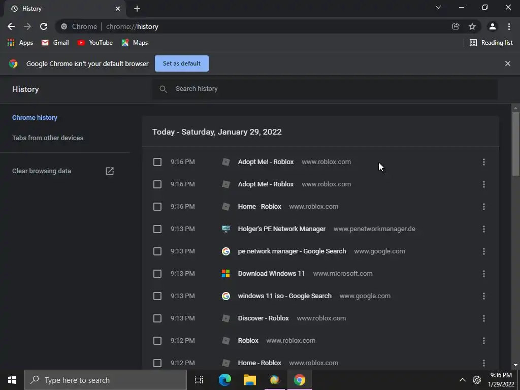Screen dimensions: 520x390
Task: Open pe network manager - Google Search entry
Action: [x=292, y=251]
